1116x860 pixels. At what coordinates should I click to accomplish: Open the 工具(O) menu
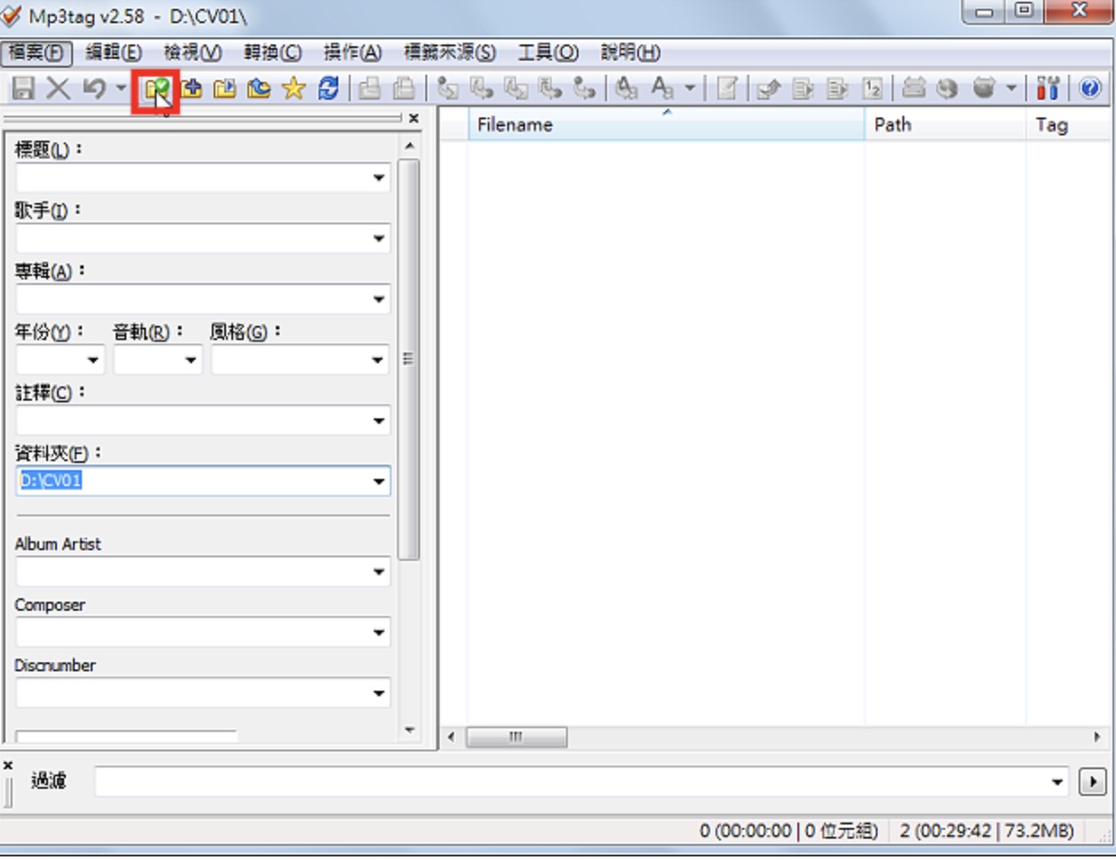548,53
